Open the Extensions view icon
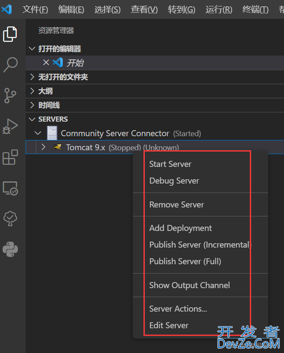Viewport: 284px width, 353px height. tap(10, 157)
